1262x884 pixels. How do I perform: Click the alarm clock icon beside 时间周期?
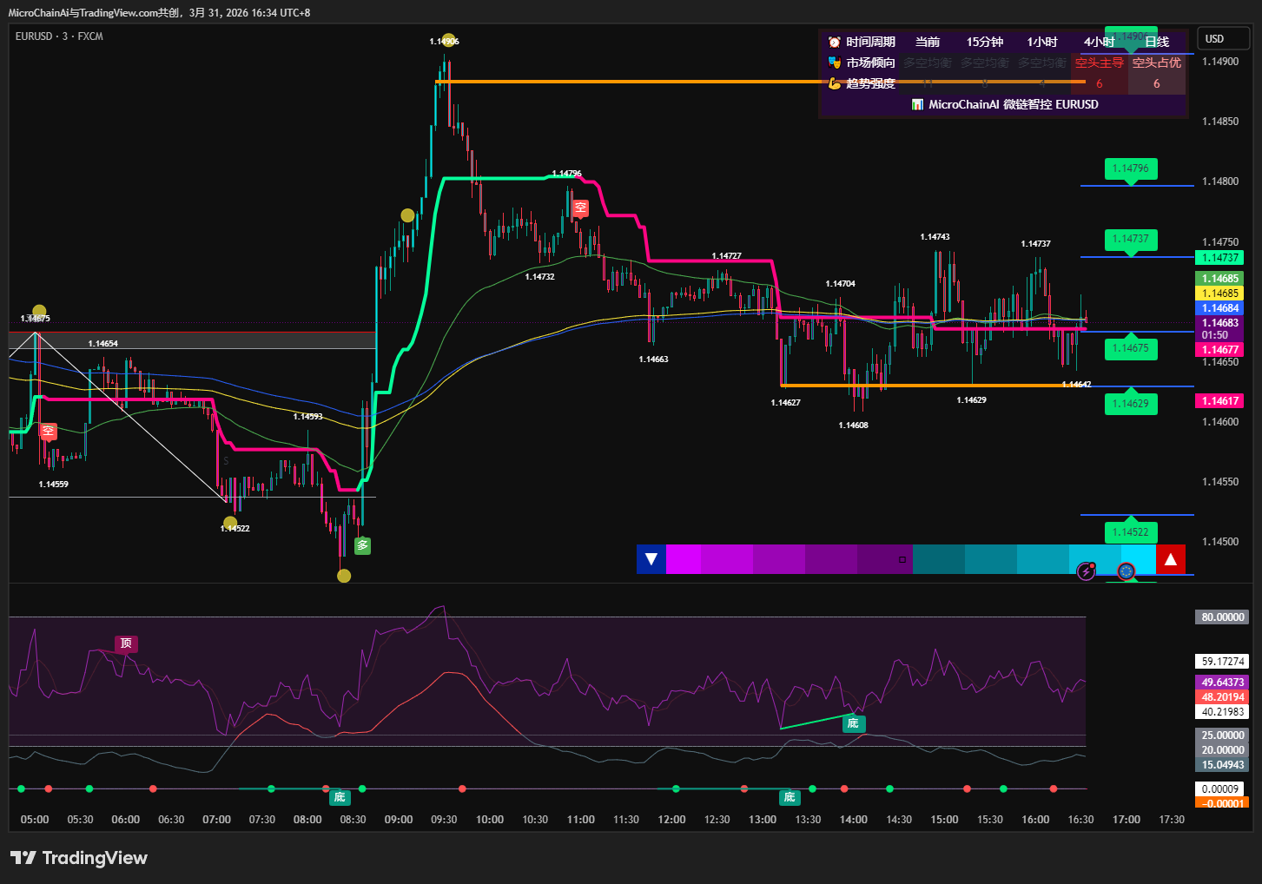835,42
